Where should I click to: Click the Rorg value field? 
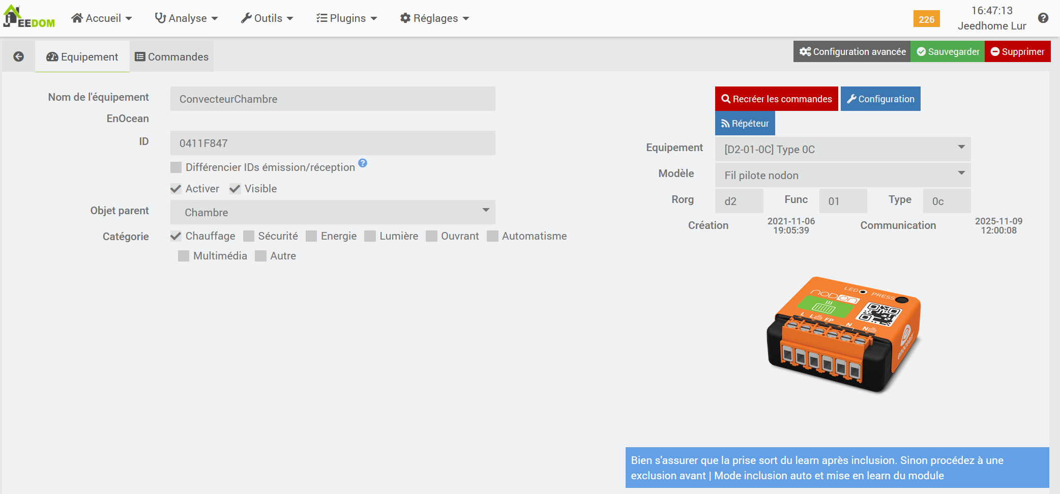[739, 201]
